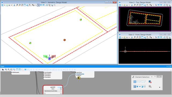Select Window Area tool in View 1
This screenshot has width=172, height=97.
coord(22,5)
